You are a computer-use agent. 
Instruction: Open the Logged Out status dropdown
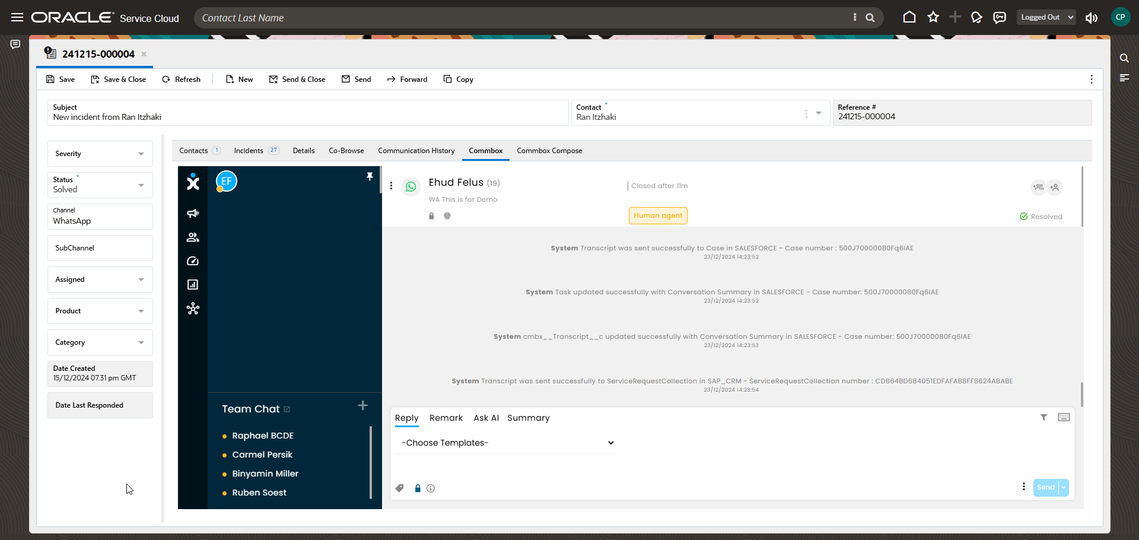click(x=1047, y=17)
